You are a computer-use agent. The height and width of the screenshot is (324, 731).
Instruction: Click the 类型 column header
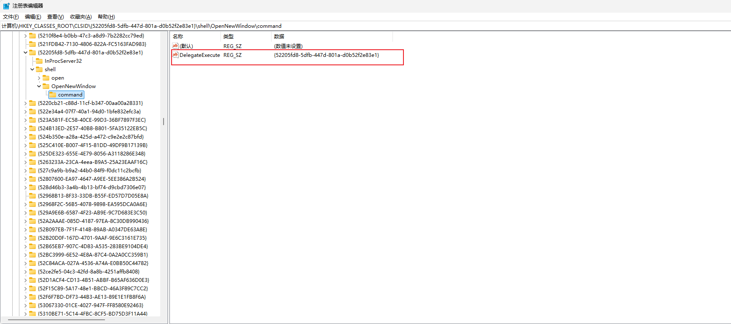tap(246, 37)
